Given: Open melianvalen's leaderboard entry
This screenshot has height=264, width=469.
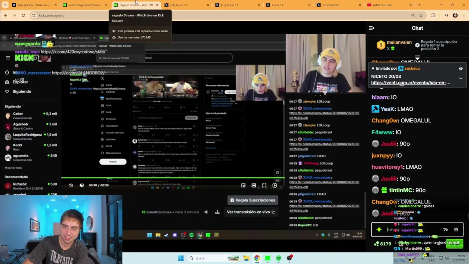Looking at the screenshot, I should pos(394,45).
